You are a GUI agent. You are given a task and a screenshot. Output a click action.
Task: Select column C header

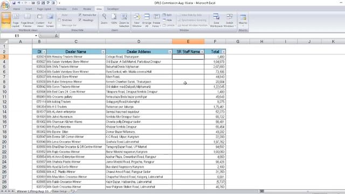click(x=75, y=41)
